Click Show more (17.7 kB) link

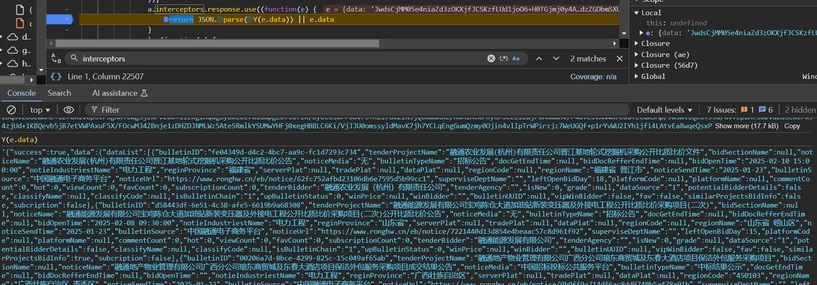[x=747, y=126]
